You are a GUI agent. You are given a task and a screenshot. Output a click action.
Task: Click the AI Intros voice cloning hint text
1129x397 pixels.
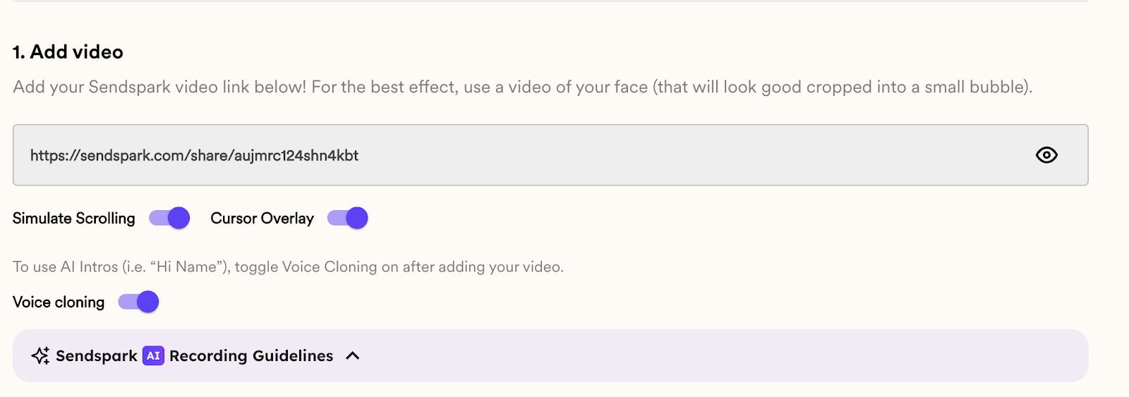[x=288, y=267]
